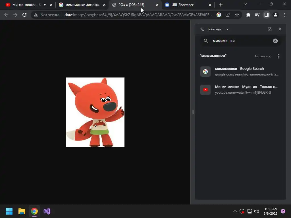
Task: Open the volume tray icon
Action: pos(257,211)
